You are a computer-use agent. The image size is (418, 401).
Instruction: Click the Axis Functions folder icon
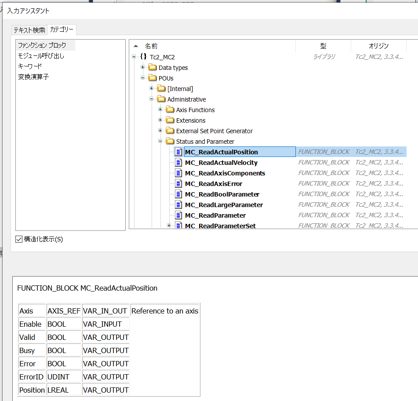pos(171,109)
